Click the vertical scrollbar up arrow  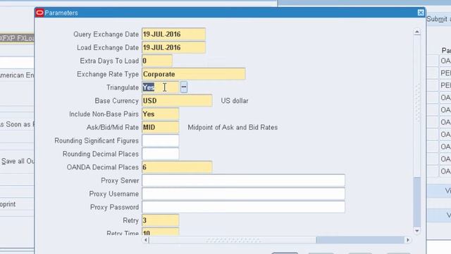coord(417,32)
